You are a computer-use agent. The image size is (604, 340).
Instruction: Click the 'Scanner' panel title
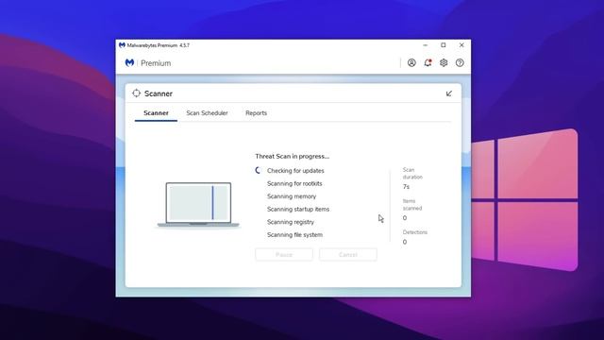click(159, 93)
